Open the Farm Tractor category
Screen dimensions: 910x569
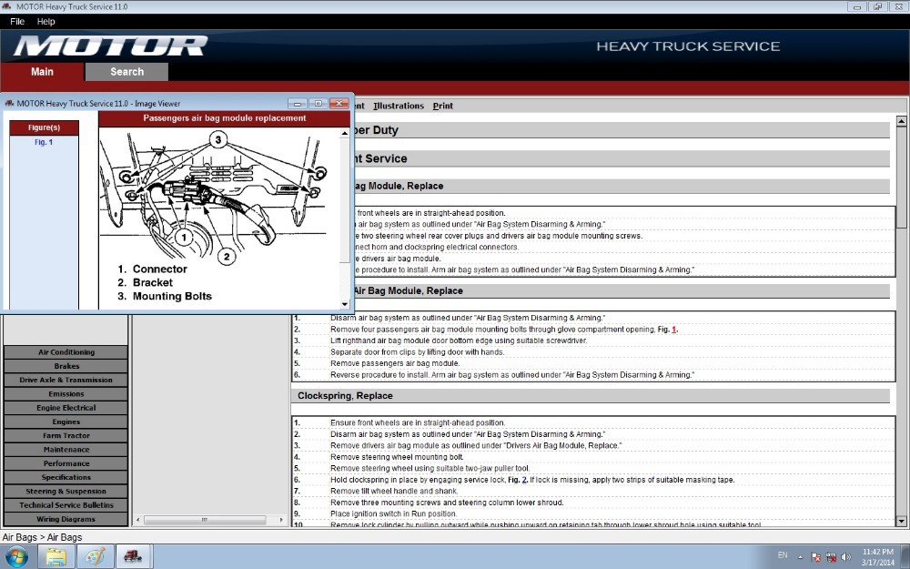point(66,435)
